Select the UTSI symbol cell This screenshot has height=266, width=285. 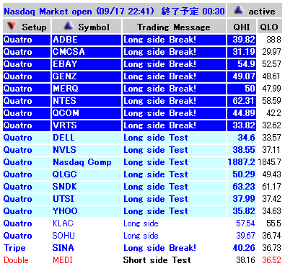coord(87,199)
